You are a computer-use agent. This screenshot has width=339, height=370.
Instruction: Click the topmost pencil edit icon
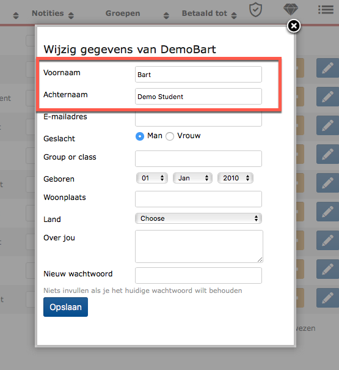click(327, 68)
